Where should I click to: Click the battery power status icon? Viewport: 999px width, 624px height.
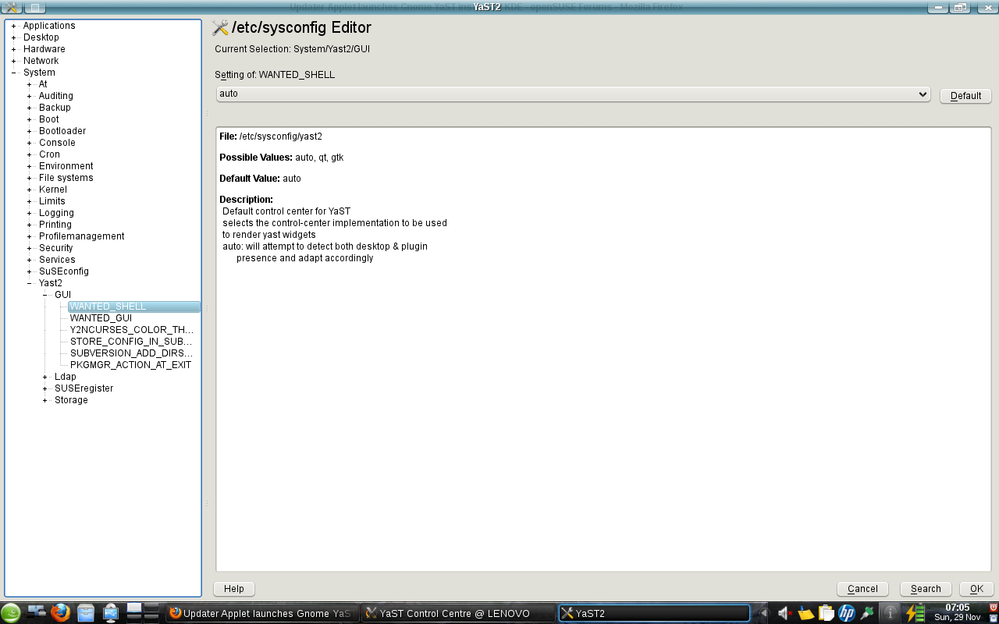pyautogui.click(x=915, y=614)
